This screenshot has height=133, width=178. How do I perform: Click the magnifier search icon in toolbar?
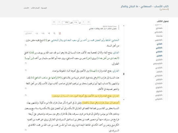click(54, 33)
